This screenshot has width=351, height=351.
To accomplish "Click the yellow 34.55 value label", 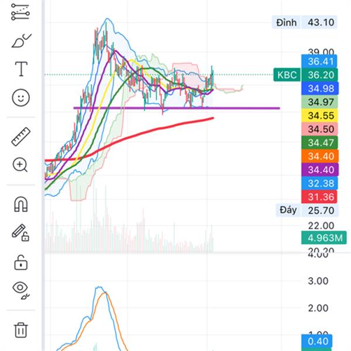I will (x=319, y=115).
